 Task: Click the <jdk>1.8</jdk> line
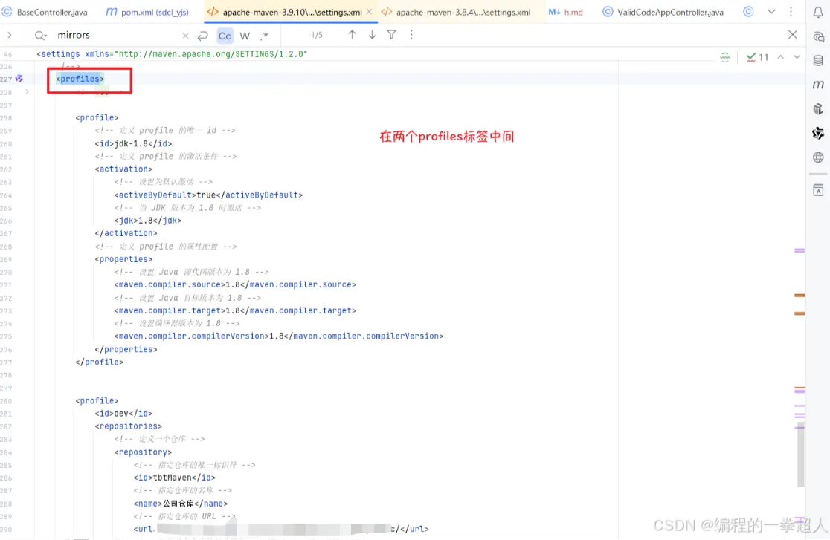tap(148, 221)
